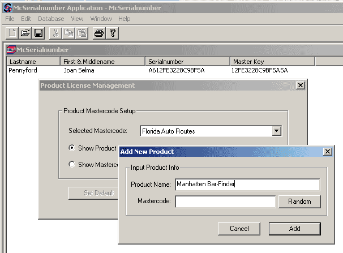Open the File menu
Image resolution: width=343 pixels, height=253 pixels.
[10, 19]
